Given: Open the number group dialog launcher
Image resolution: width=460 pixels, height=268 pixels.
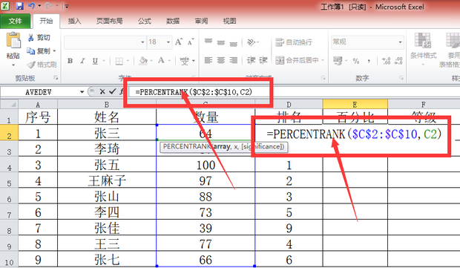Looking at the screenshot, I should pos(401,78).
